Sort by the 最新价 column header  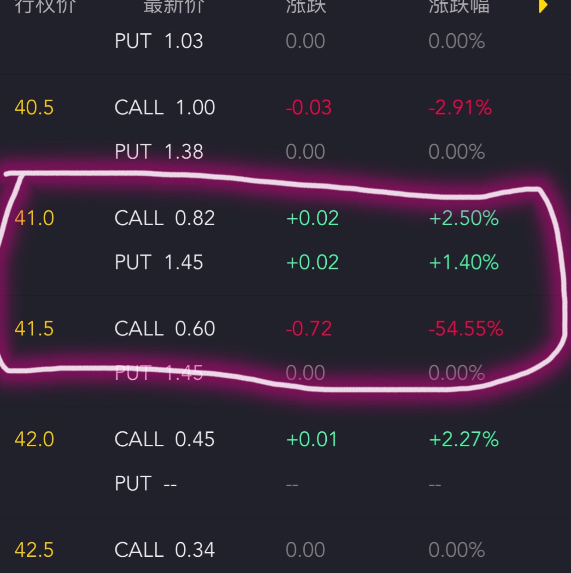174,6
